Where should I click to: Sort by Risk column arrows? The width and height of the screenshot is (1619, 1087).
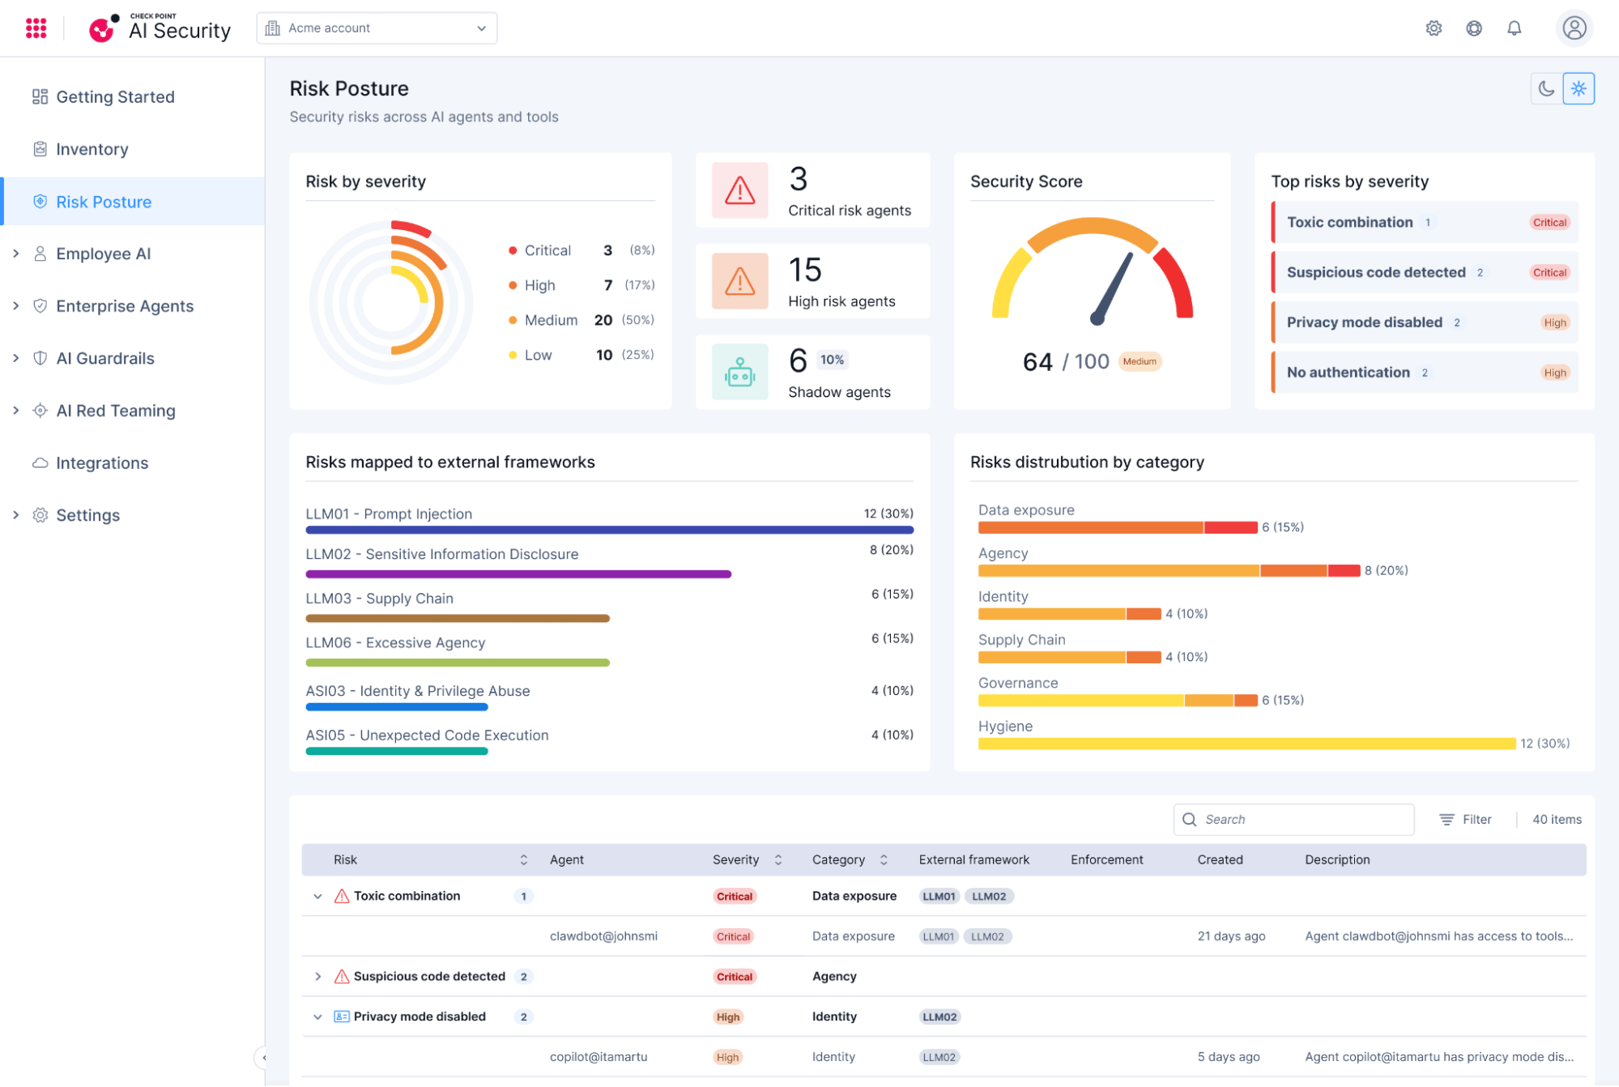523,860
